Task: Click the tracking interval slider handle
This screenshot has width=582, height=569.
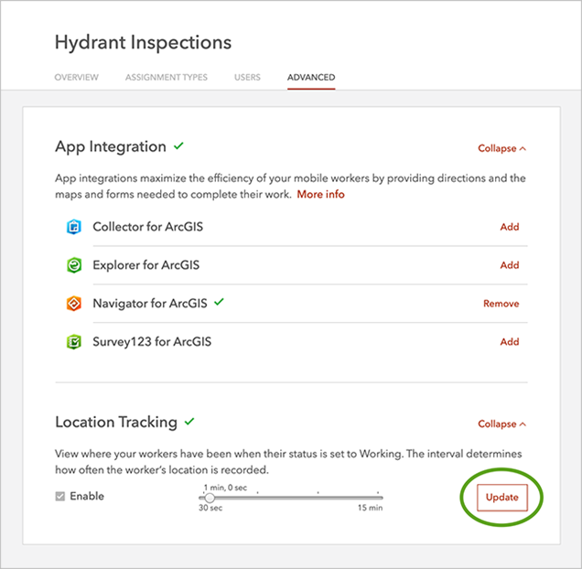Action: 210,498
